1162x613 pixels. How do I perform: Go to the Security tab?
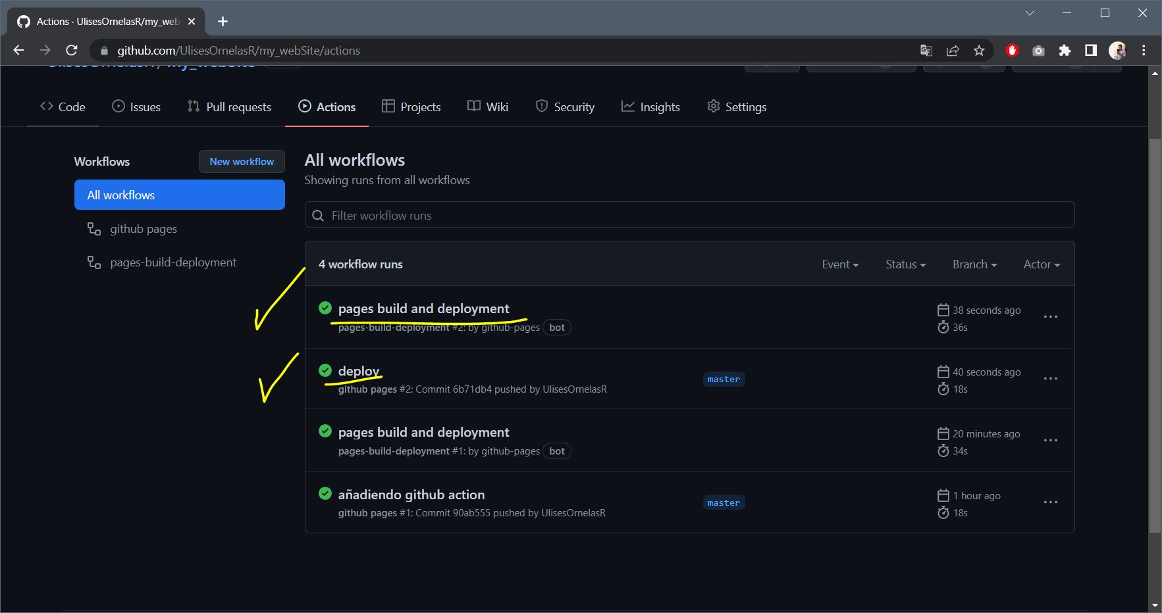tap(565, 107)
